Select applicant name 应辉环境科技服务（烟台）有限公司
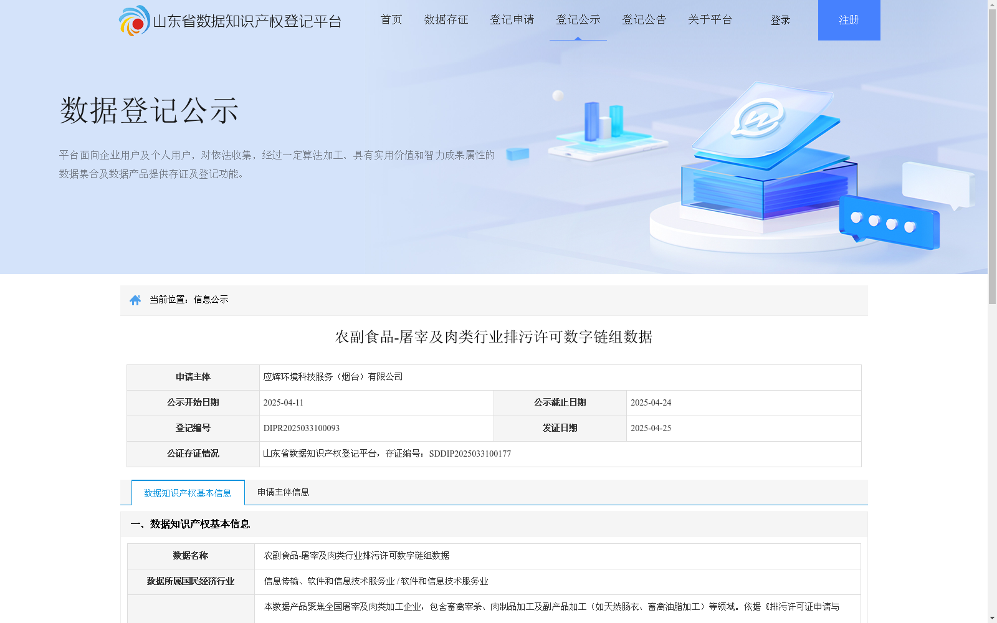 point(333,377)
